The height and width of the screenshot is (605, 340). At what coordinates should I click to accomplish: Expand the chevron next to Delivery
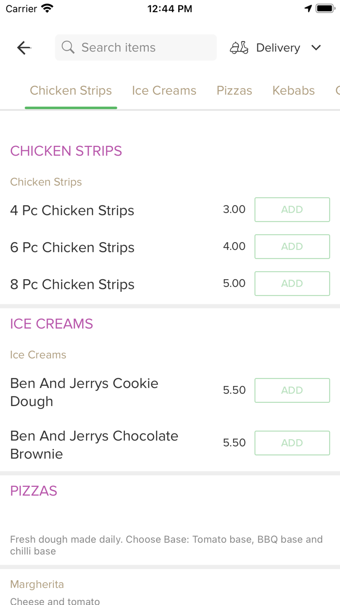pyautogui.click(x=316, y=48)
